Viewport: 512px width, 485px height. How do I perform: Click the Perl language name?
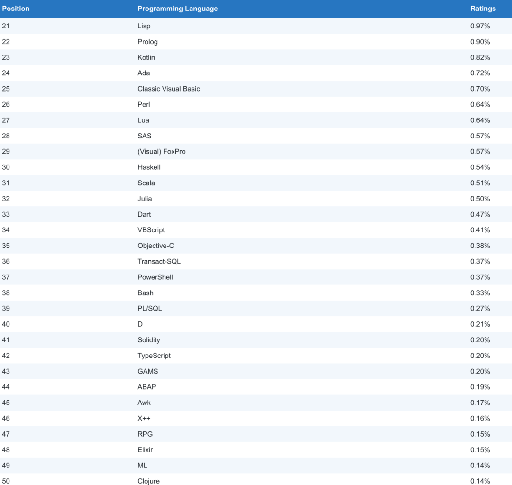click(x=144, y=104)
